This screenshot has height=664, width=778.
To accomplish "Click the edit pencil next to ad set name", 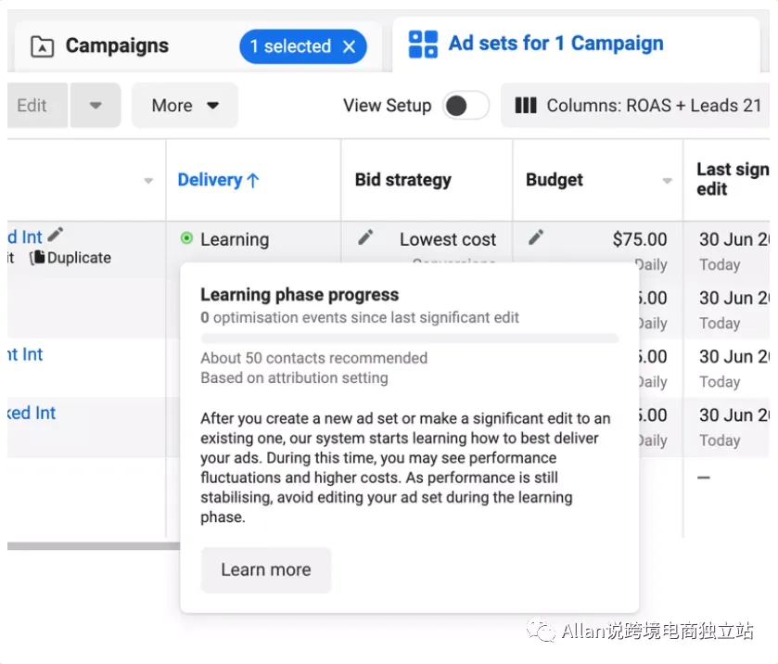I will (x=56, y=236).
